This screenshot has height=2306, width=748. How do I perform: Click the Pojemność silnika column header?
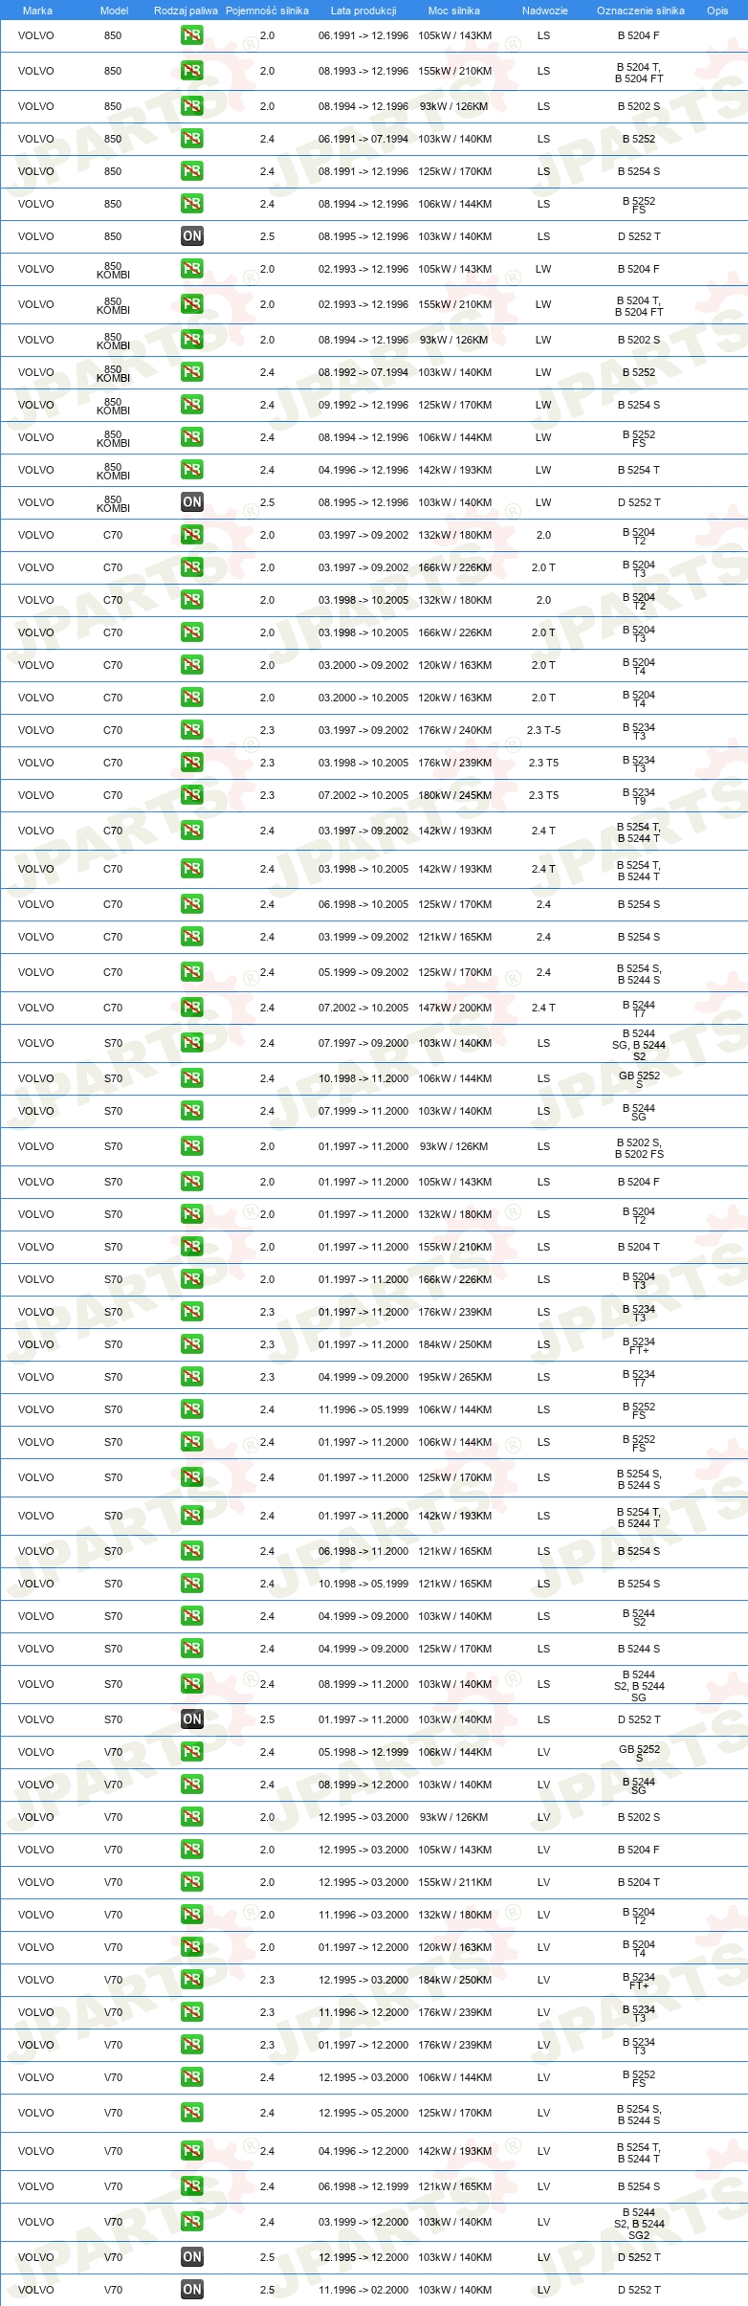click(x=267, y=11)
